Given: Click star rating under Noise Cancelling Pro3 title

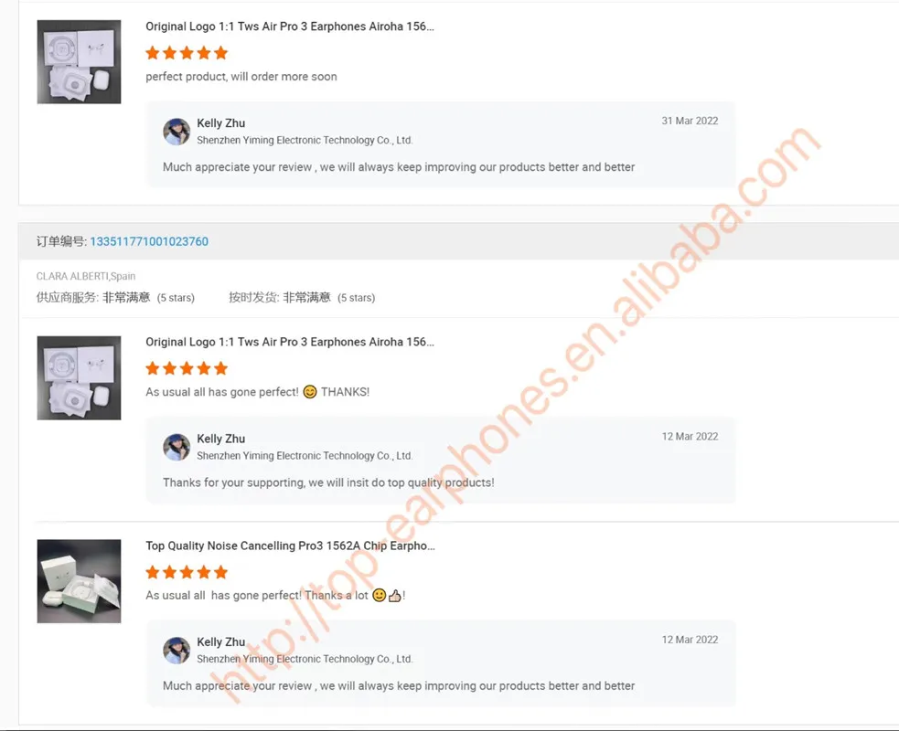Looking at the screenshot, I should tap(187, 572).
